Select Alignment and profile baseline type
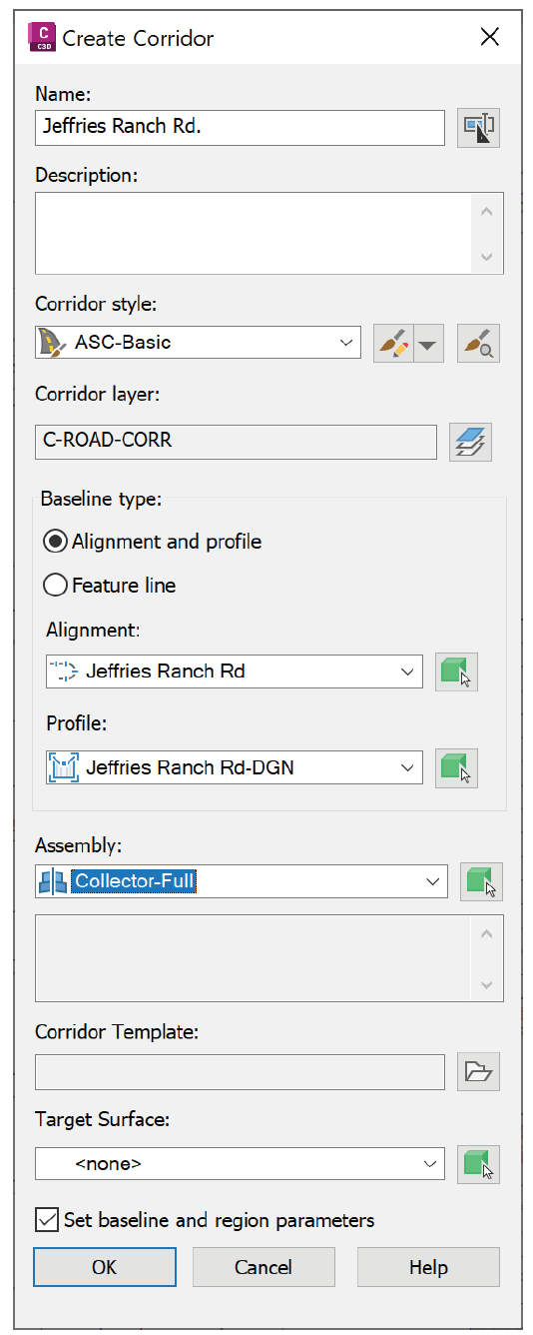533x1335 pixels. tap(153, 542)
